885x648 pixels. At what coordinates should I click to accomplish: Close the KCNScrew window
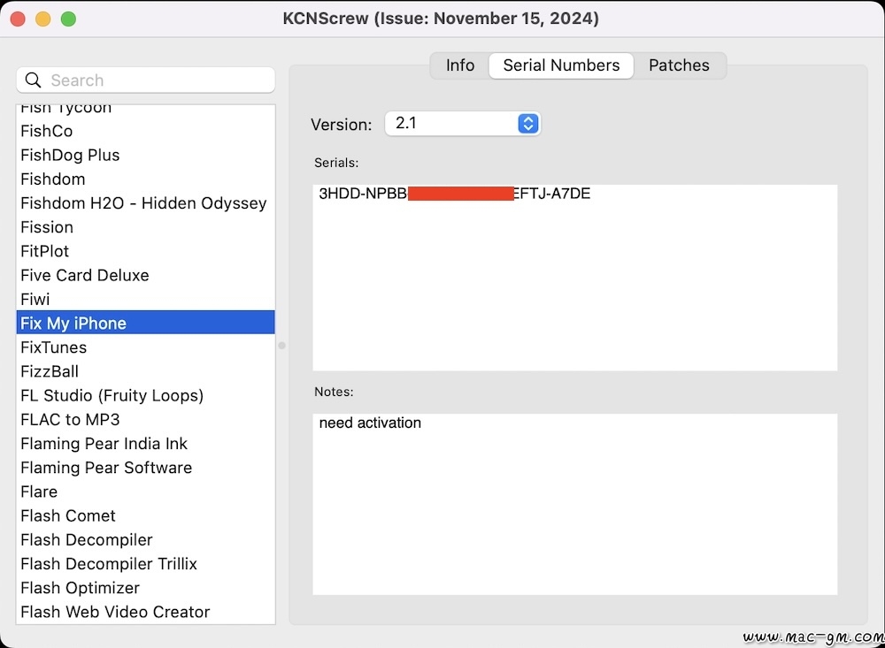point(18,19)
